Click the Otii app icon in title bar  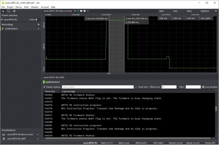(x=3, y=3)
